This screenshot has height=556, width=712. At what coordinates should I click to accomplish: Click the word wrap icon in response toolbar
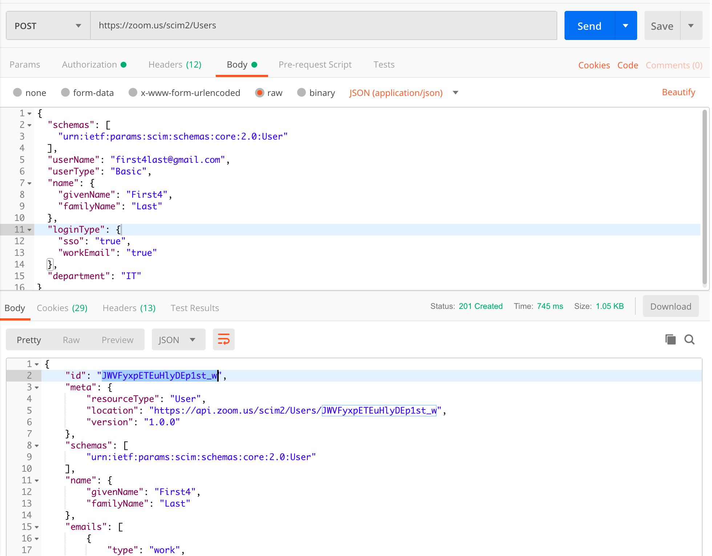click(x=223, y=340)
